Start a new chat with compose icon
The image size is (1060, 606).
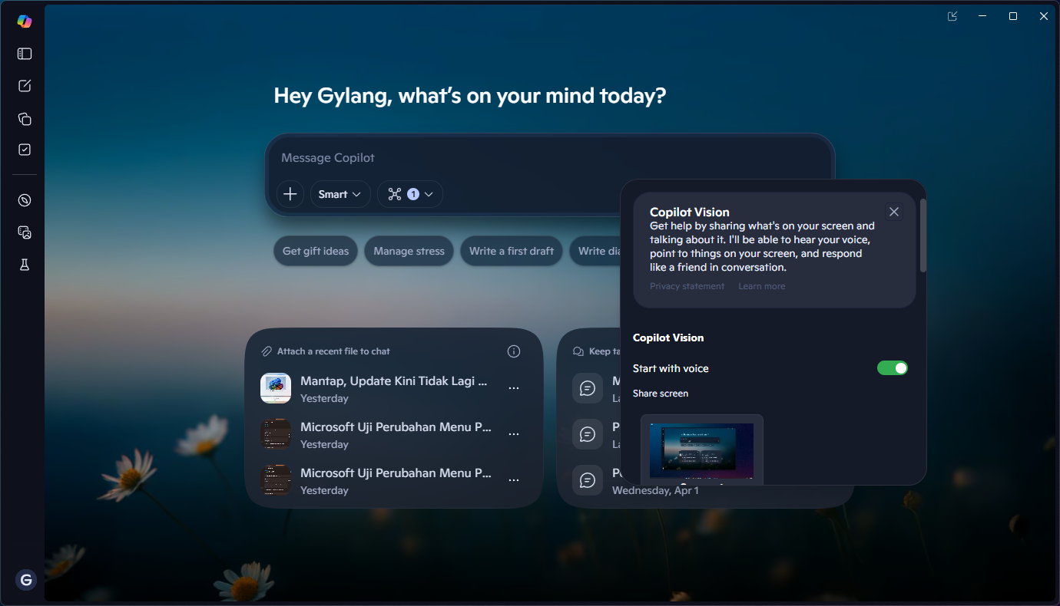click(x=25, y=86)
